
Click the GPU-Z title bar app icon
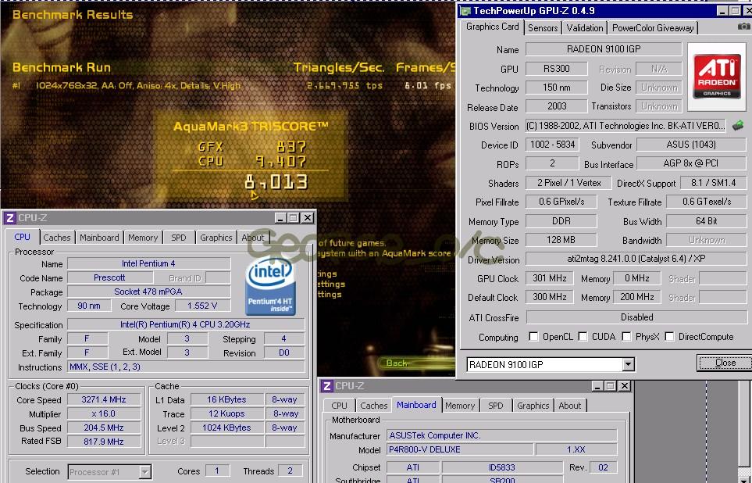point(465,11)
